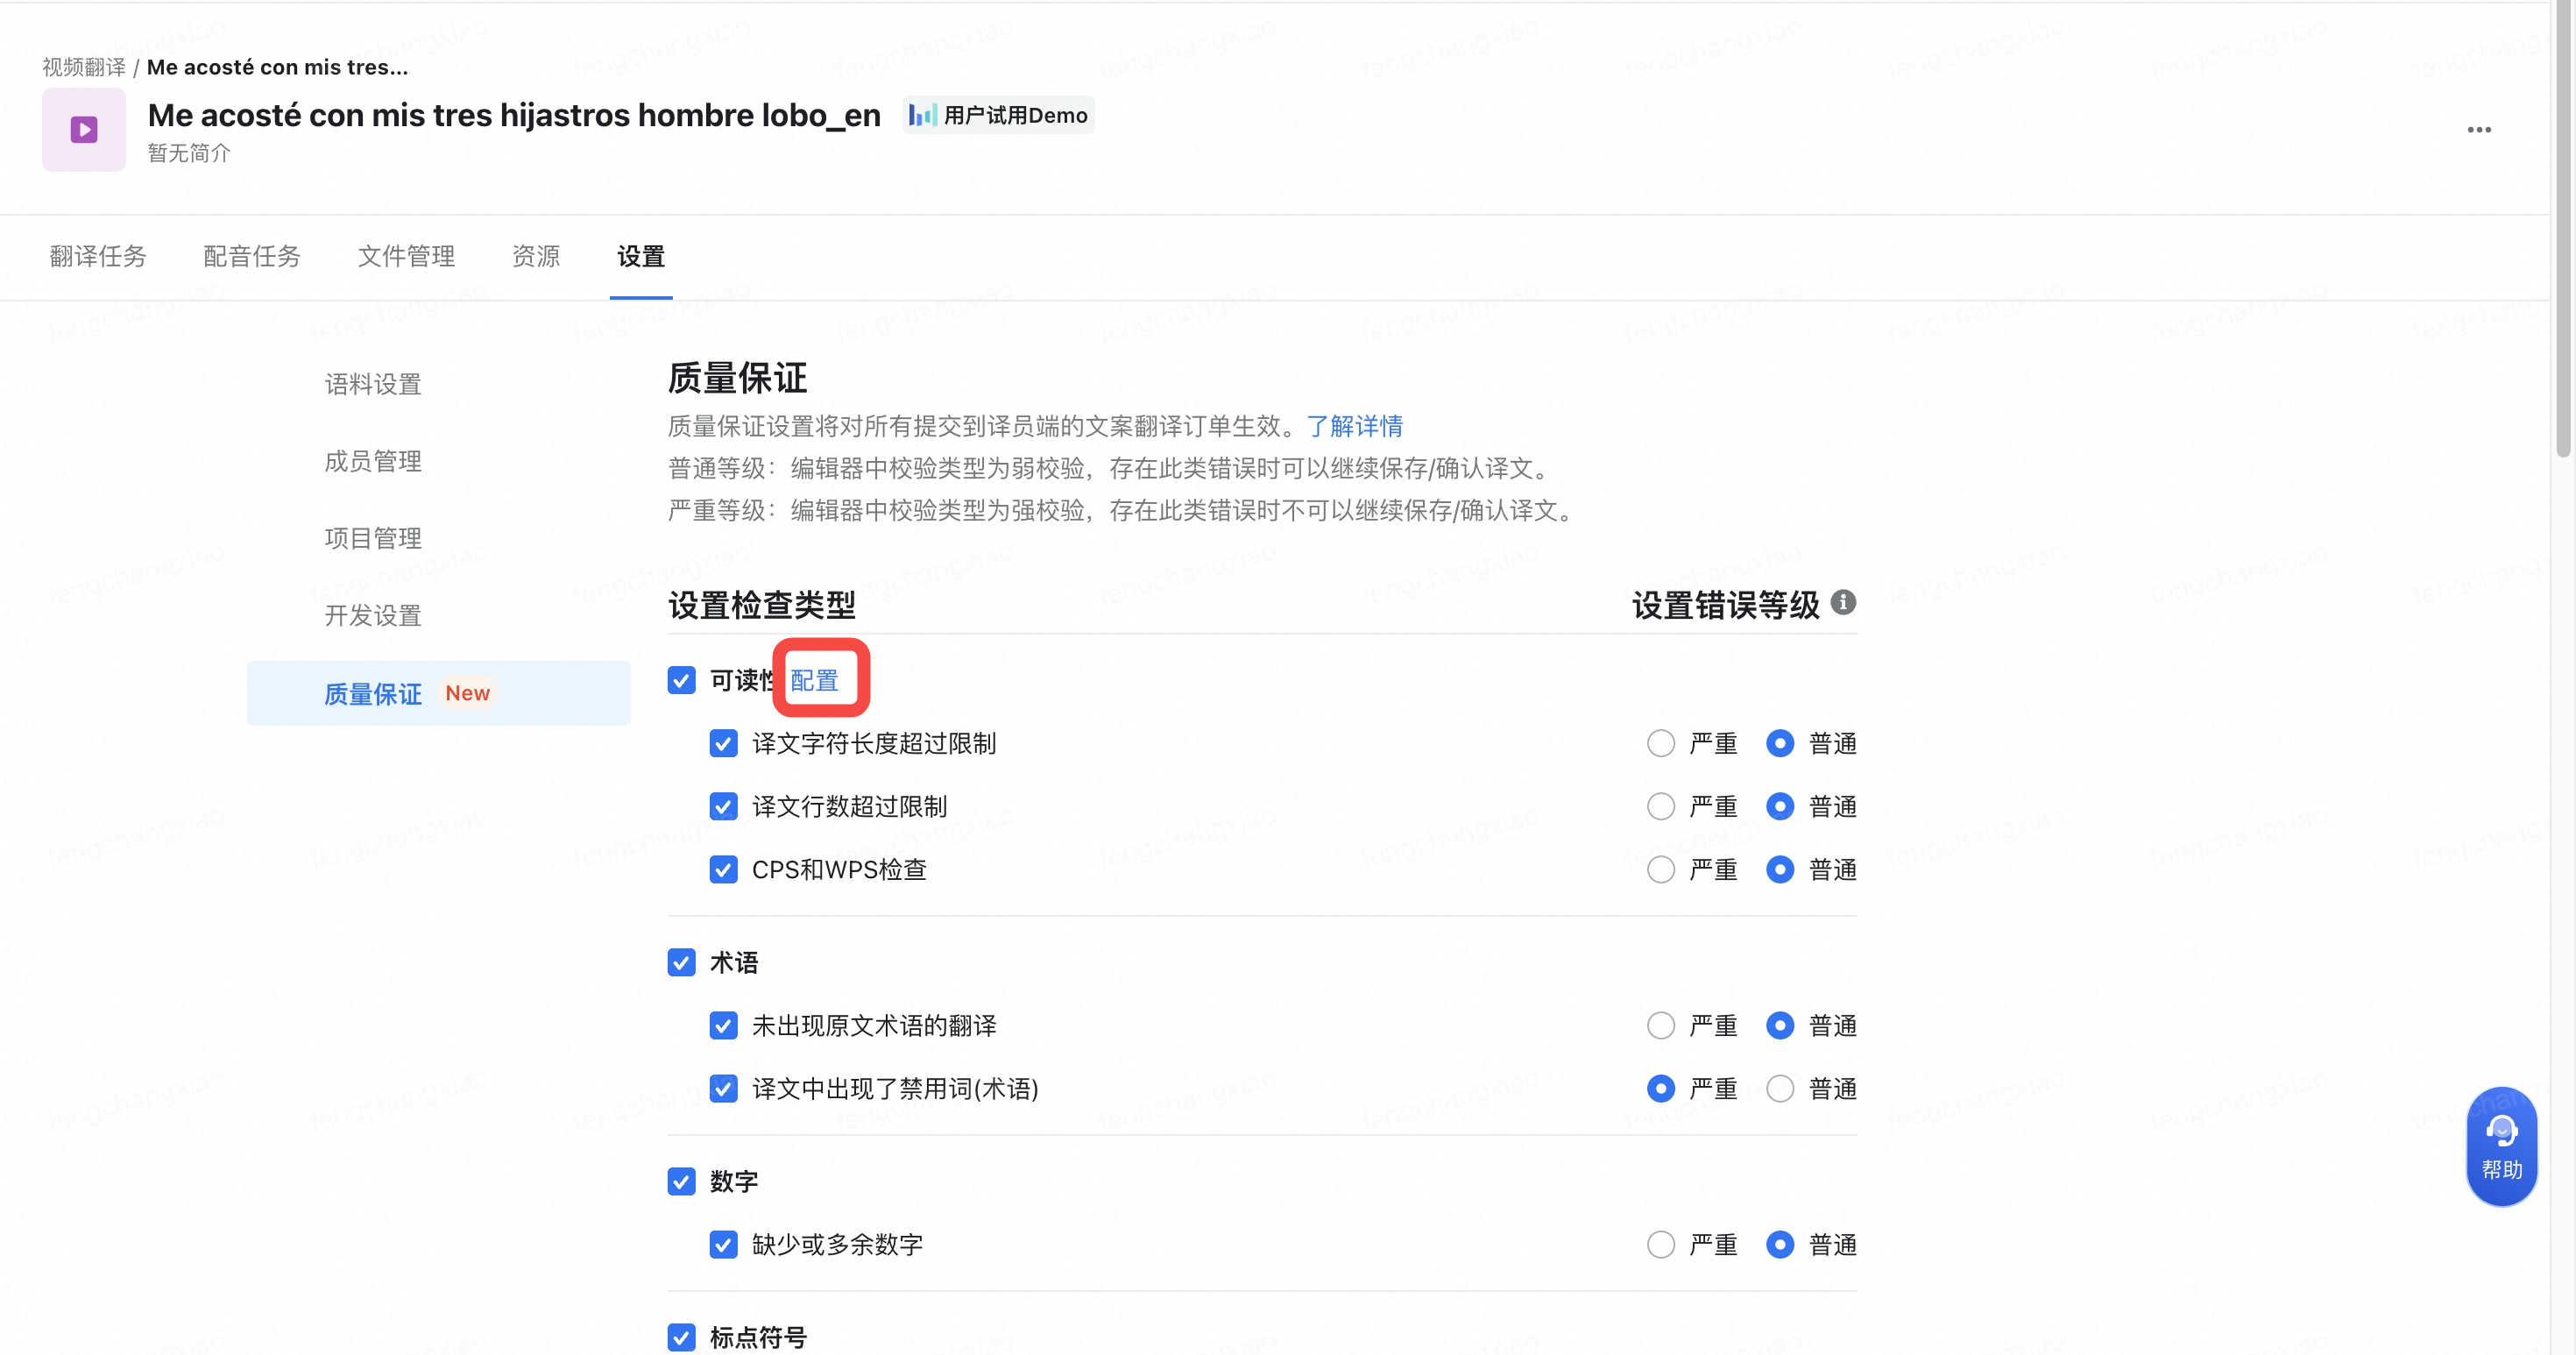This screenshot has height=1355, width=2576.
Task: Uncheck the 可读性 group checkbox
Action: 681,680
